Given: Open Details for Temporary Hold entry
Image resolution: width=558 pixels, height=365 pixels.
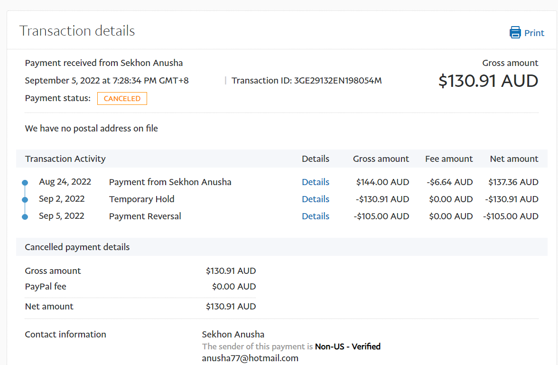Looking at the screenshot, I should click(316, 199).
